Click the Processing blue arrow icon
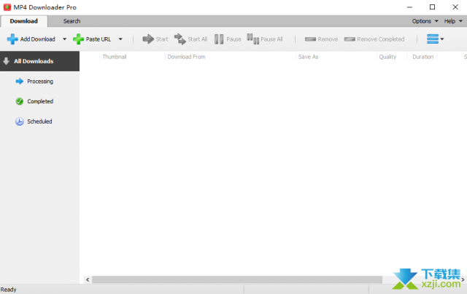 20,81
